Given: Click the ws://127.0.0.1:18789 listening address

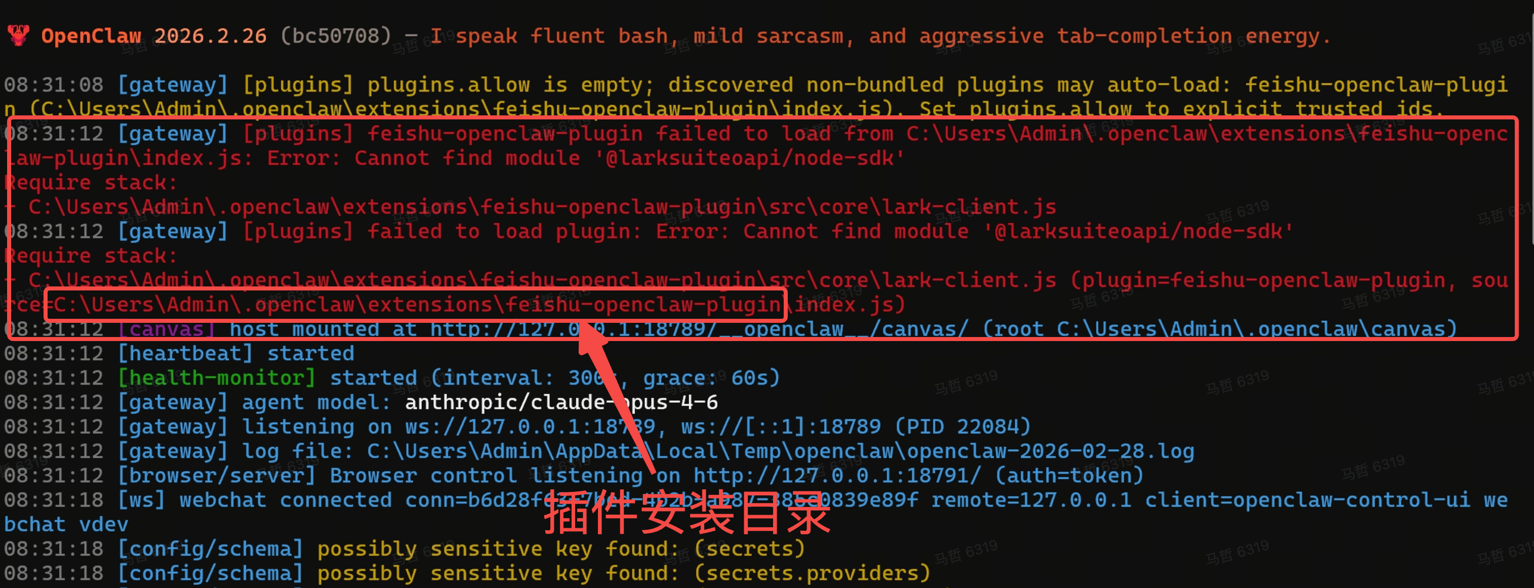Looking at the screenshot, I should click(530, 427).
